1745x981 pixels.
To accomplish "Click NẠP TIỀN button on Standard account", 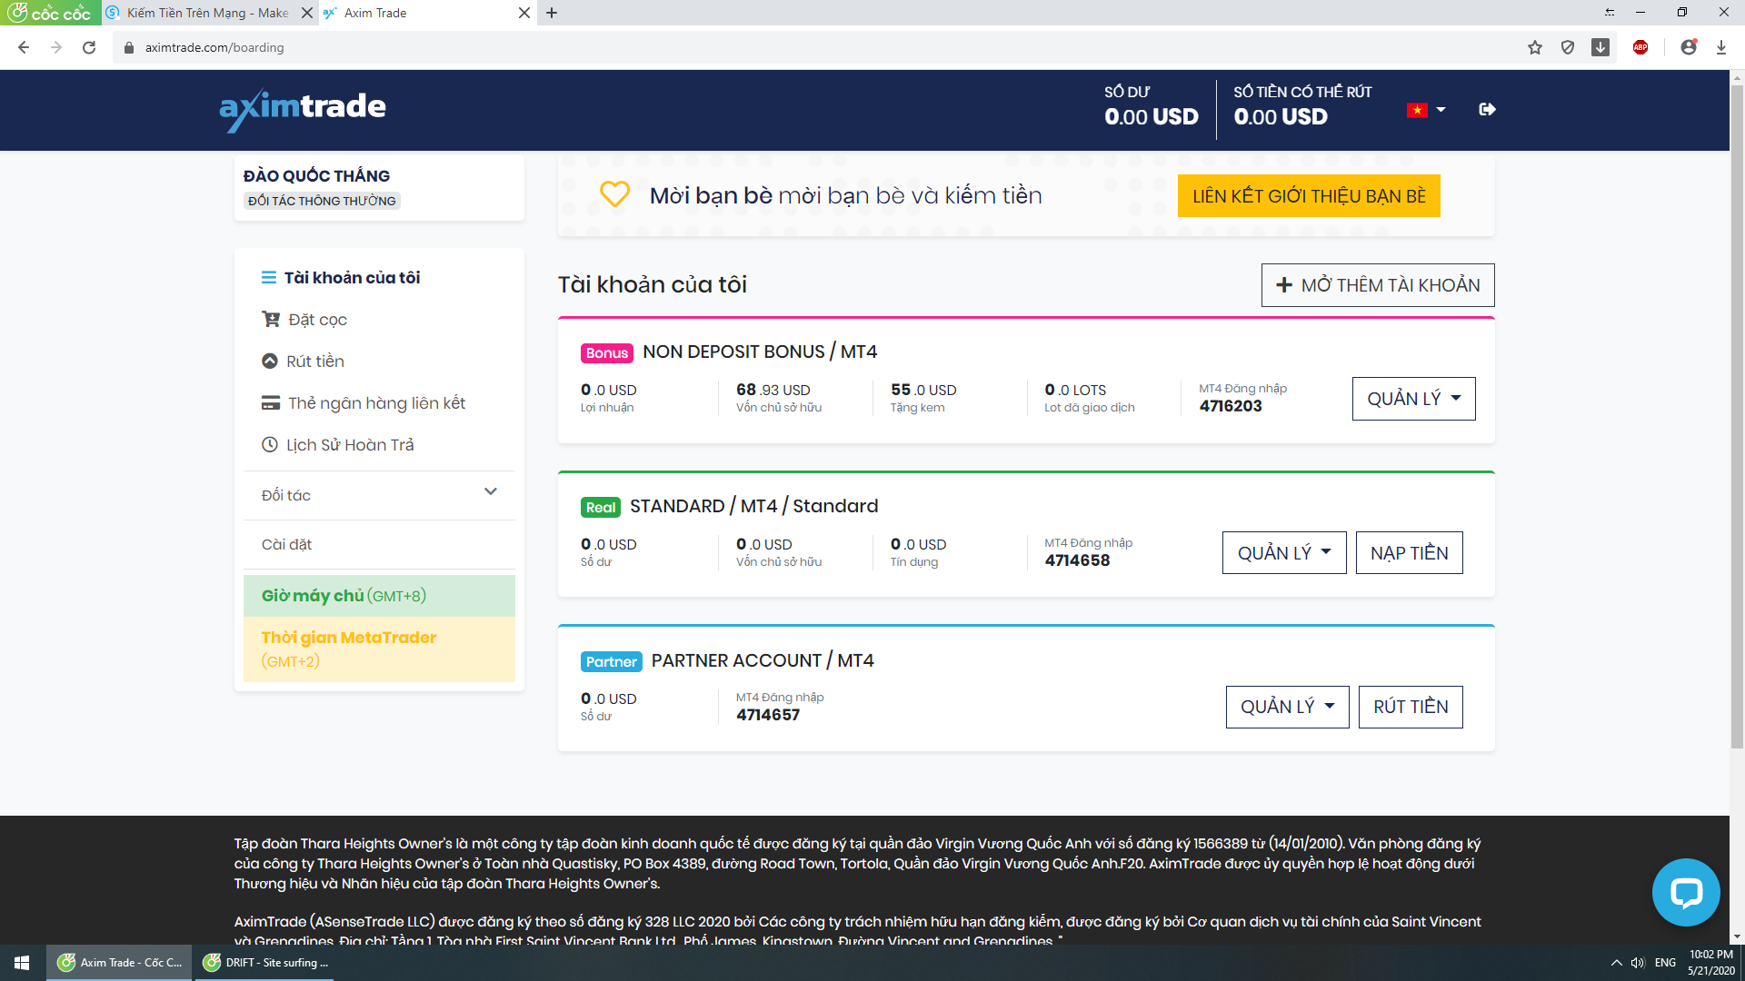I will [1409, 553].
